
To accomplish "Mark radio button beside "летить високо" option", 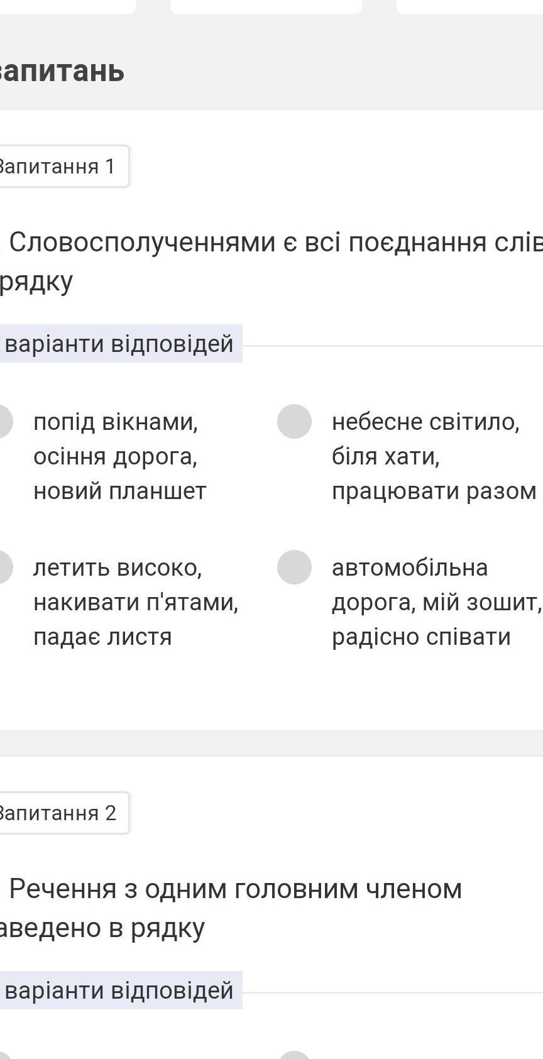I will tap(4, 567).
